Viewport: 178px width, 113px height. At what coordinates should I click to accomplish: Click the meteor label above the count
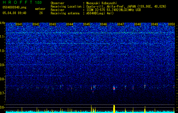click(x=40, y=9)
